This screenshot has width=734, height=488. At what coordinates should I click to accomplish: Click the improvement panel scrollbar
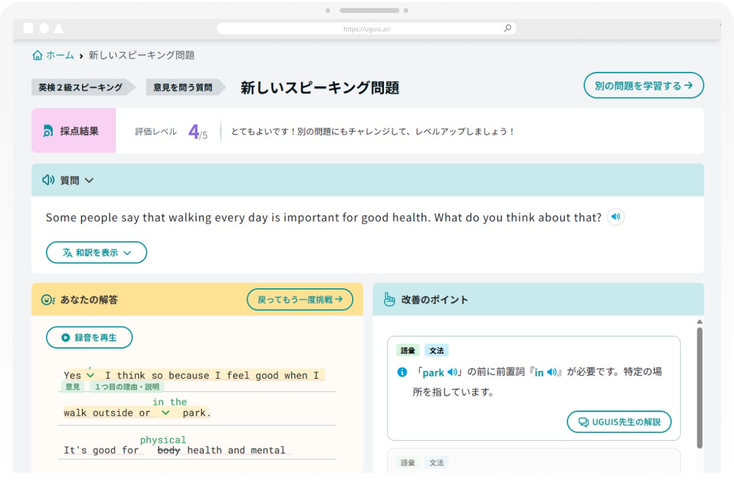[x=700, y=384]
